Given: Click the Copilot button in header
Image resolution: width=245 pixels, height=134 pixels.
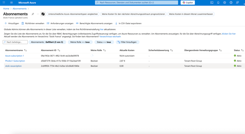Looking at the screenshot, I should pyautogui.click(x=188, y=3).
